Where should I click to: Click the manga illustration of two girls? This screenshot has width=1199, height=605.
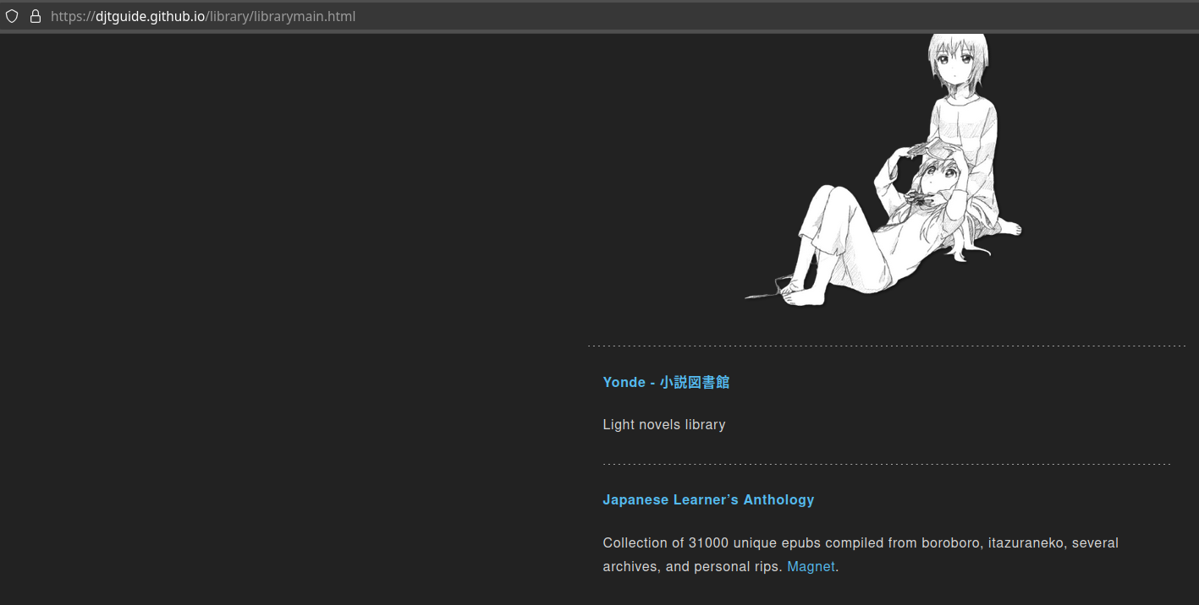click(x=885, y=170)
